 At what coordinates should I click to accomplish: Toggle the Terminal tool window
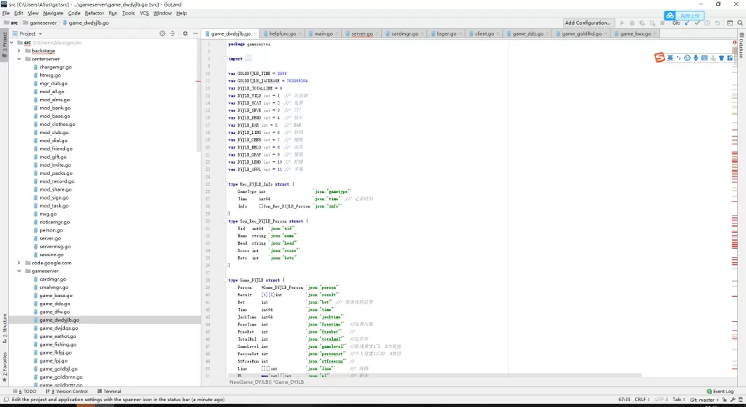click(109, 391)
